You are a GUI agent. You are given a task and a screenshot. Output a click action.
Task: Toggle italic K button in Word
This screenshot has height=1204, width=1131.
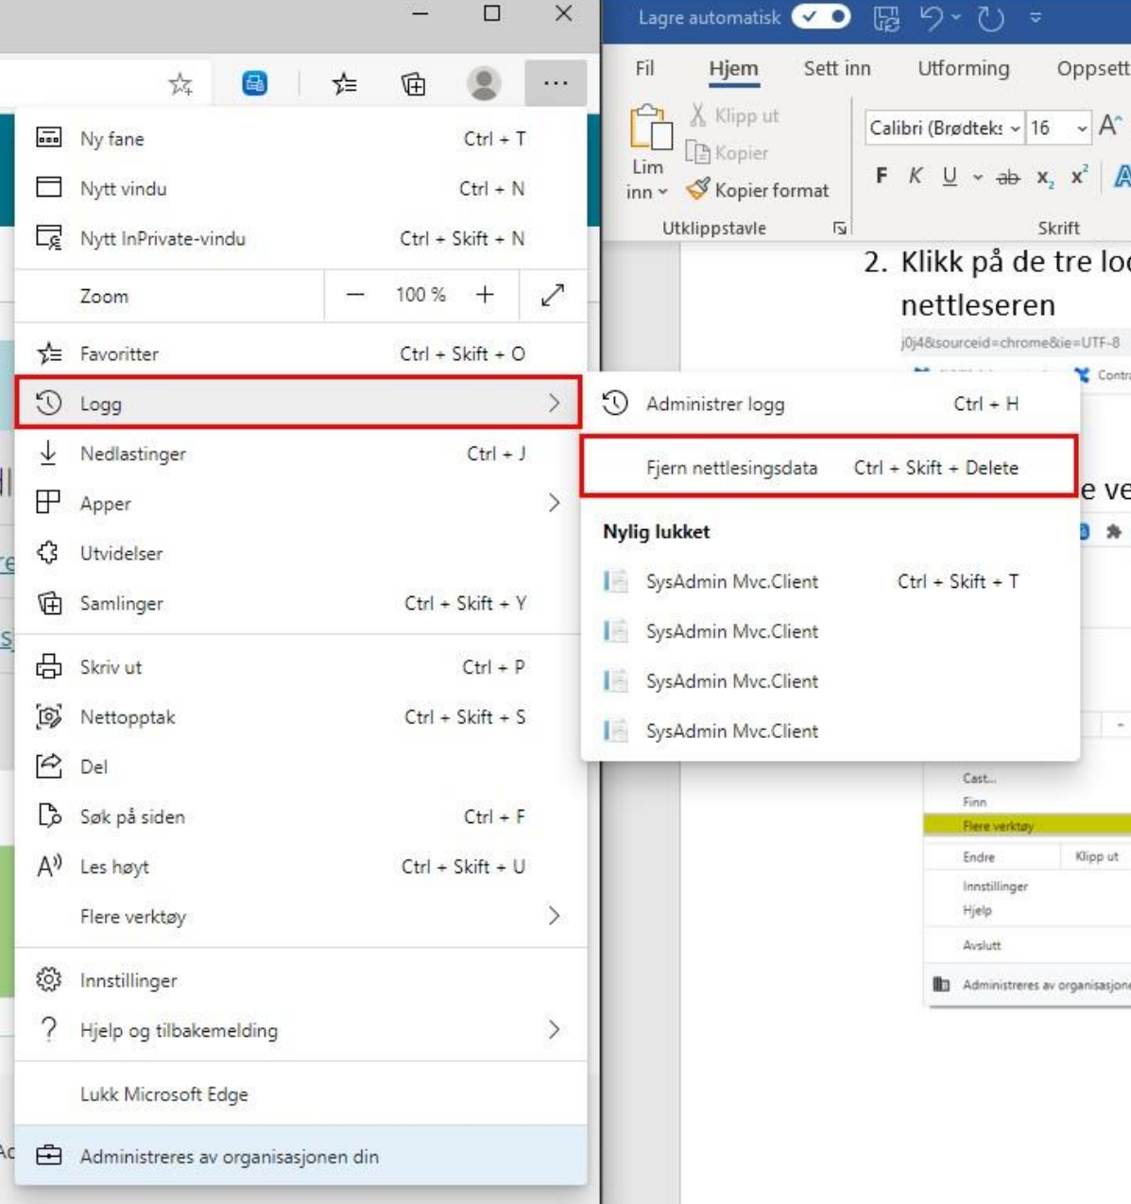(x=916, y=176)
